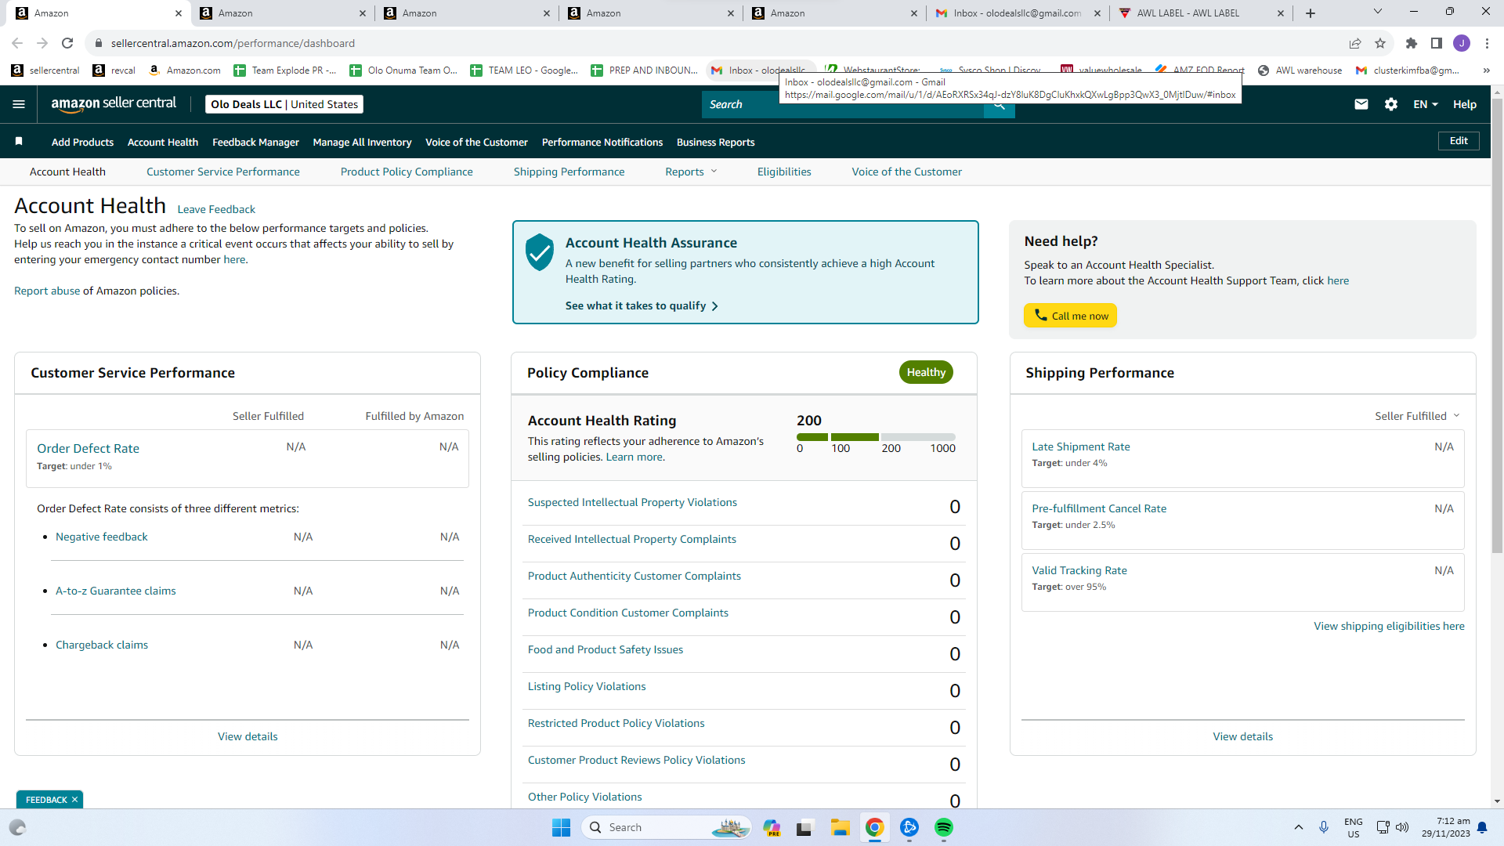Open the Windows Start menu
Screen dimensions: 1504x846
coord(561,827)
